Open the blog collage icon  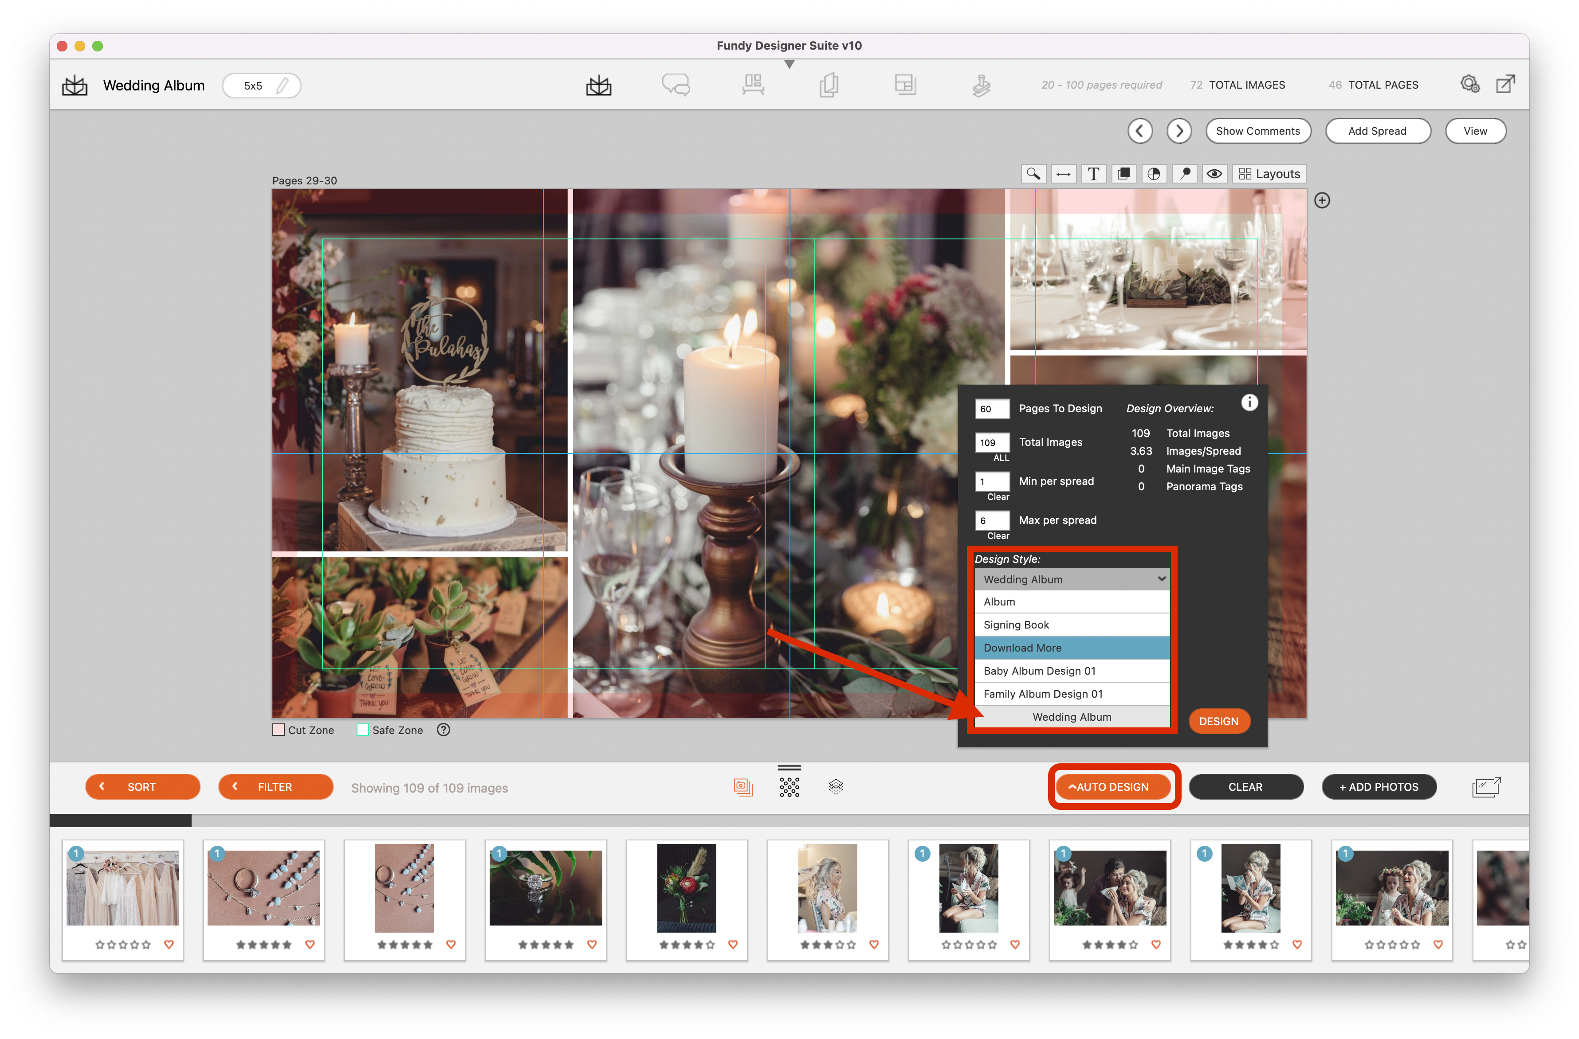pos(905,85)
